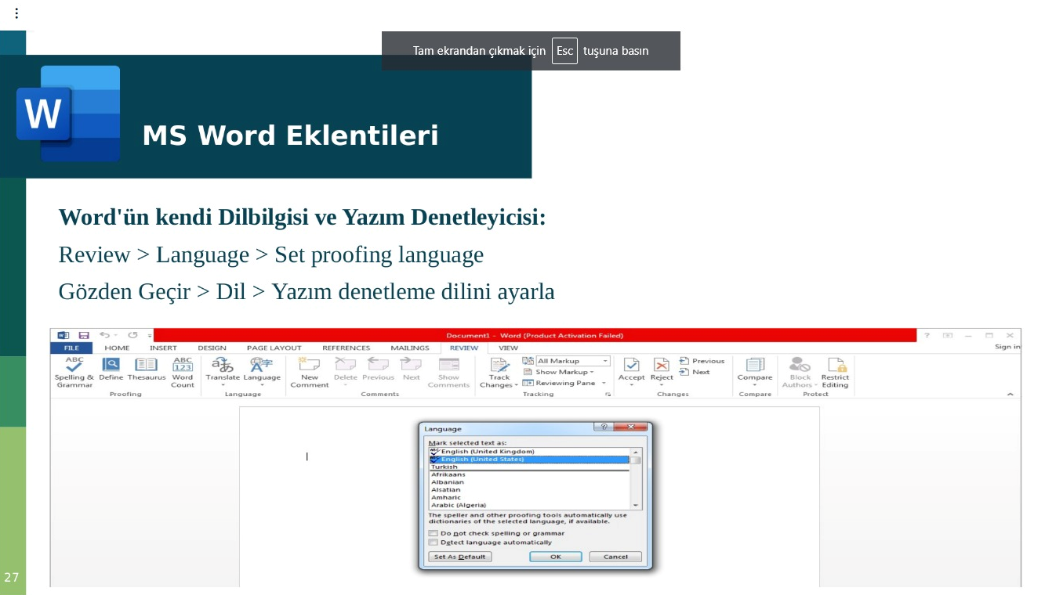Open the FILE tab
The height and width of the screenshot is (595, 1063).
tap(71, 348)
